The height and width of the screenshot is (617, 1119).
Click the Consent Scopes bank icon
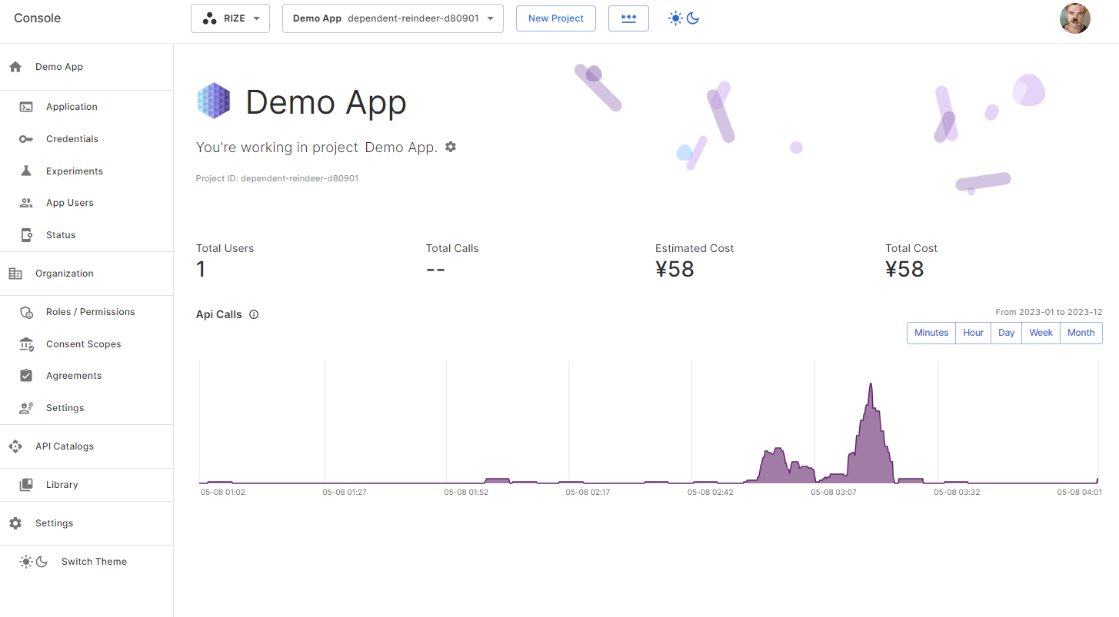(26, 344)
